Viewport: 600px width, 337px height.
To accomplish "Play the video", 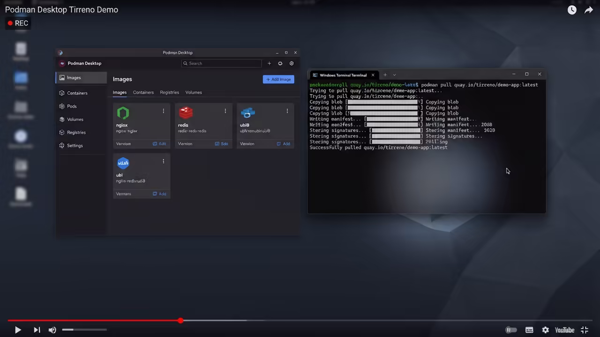I will pyautogui.click(x=17, y=330).
